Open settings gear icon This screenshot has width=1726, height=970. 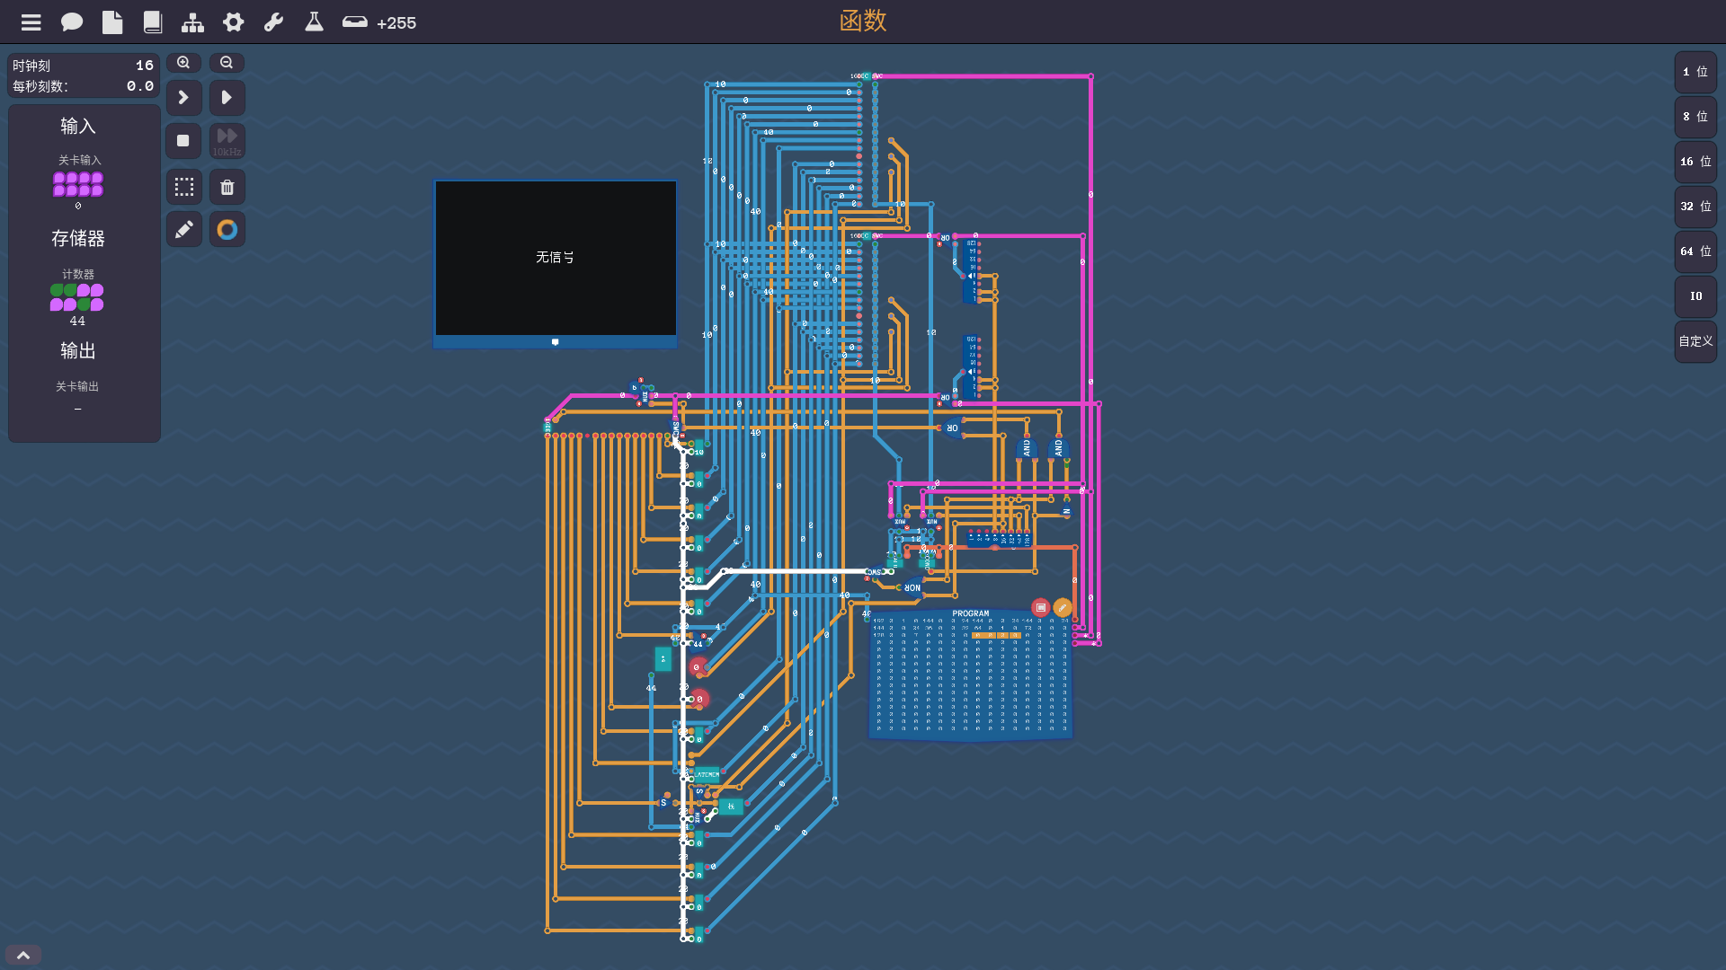click(234, 22)
